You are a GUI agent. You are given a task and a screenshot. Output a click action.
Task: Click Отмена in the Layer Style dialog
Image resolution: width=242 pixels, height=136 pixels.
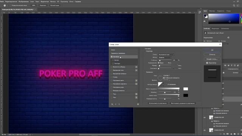212,54
